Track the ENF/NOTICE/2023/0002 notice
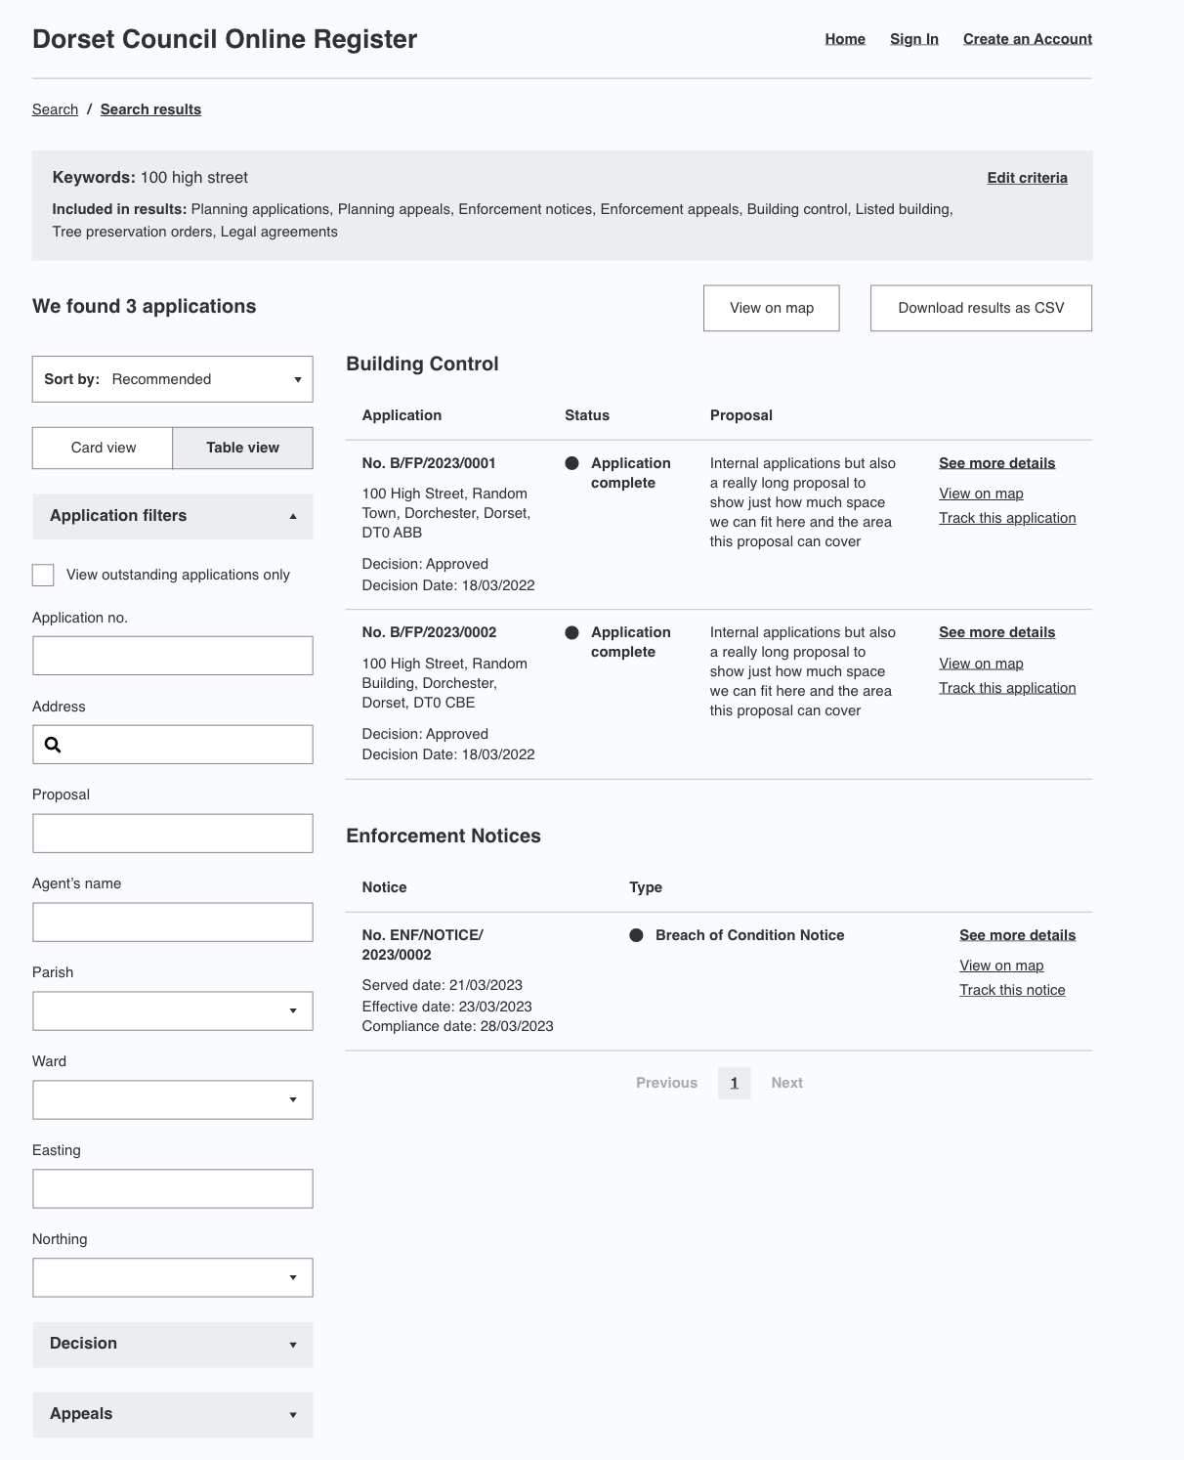 pyautogui.click(x=1012, y=989)
